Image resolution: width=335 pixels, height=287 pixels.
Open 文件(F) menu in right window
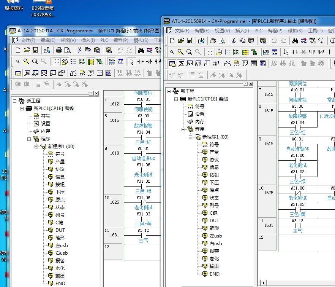point(182,31)
